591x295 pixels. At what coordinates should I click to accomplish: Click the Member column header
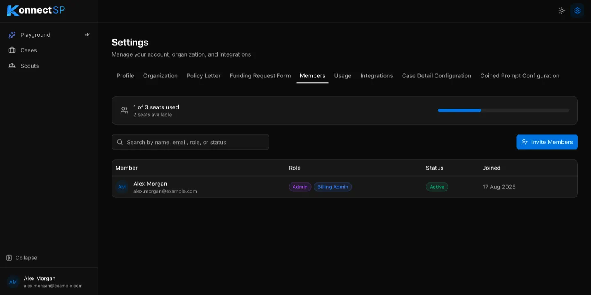[126, 168]
